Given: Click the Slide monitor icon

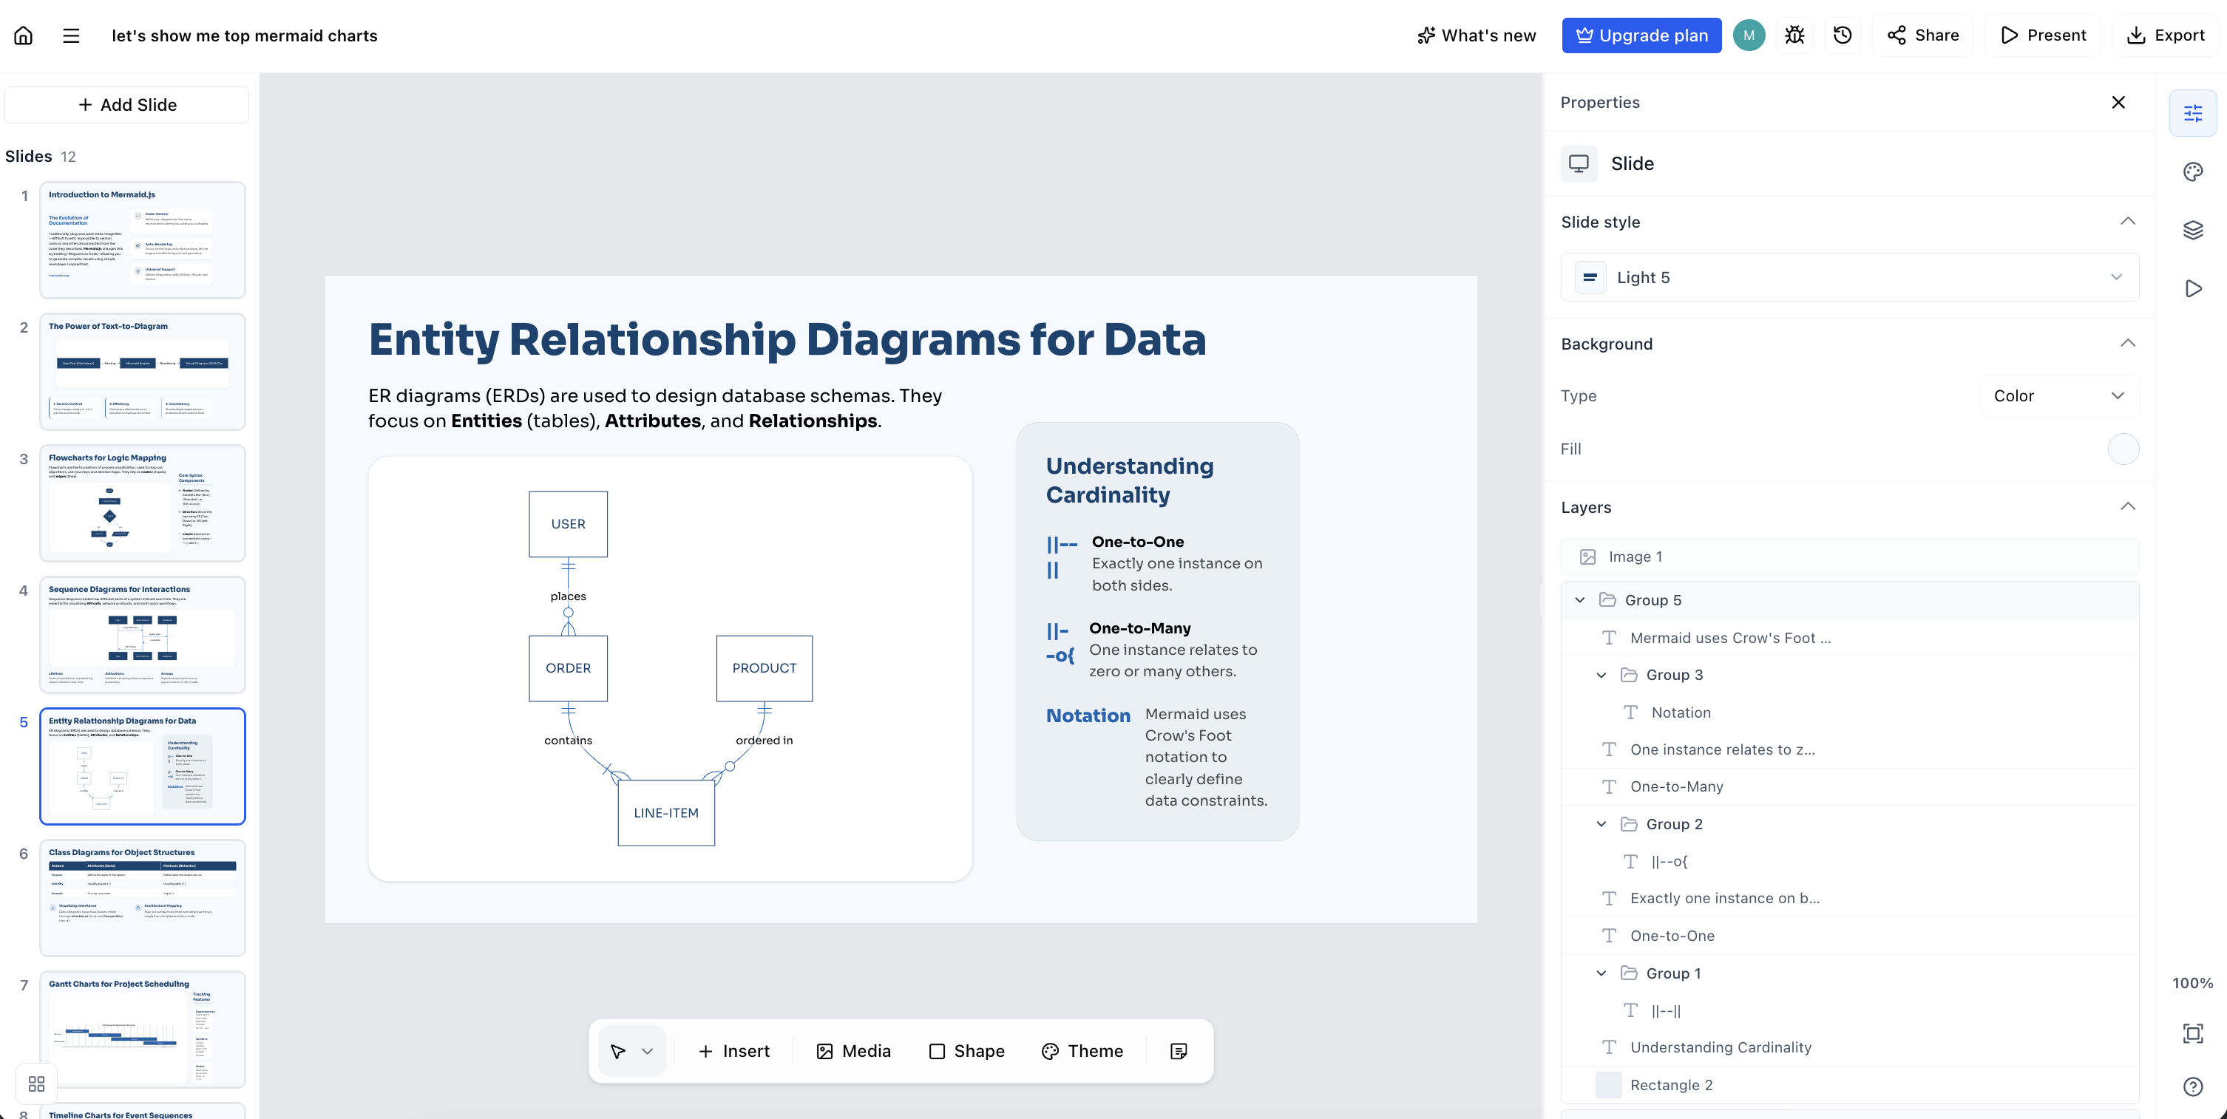Looking at the screenshot, I should click(1579, 163).
